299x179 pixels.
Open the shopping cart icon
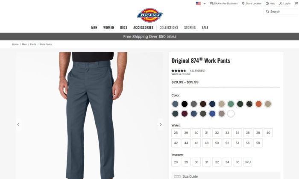(x=296, y=3)
